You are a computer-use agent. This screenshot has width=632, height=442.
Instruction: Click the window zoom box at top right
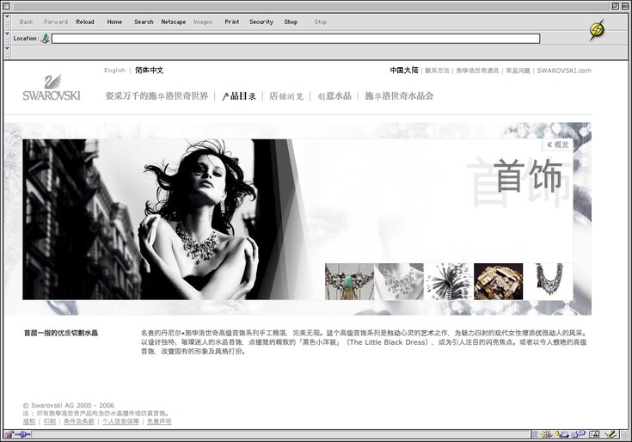click(615, 6)
